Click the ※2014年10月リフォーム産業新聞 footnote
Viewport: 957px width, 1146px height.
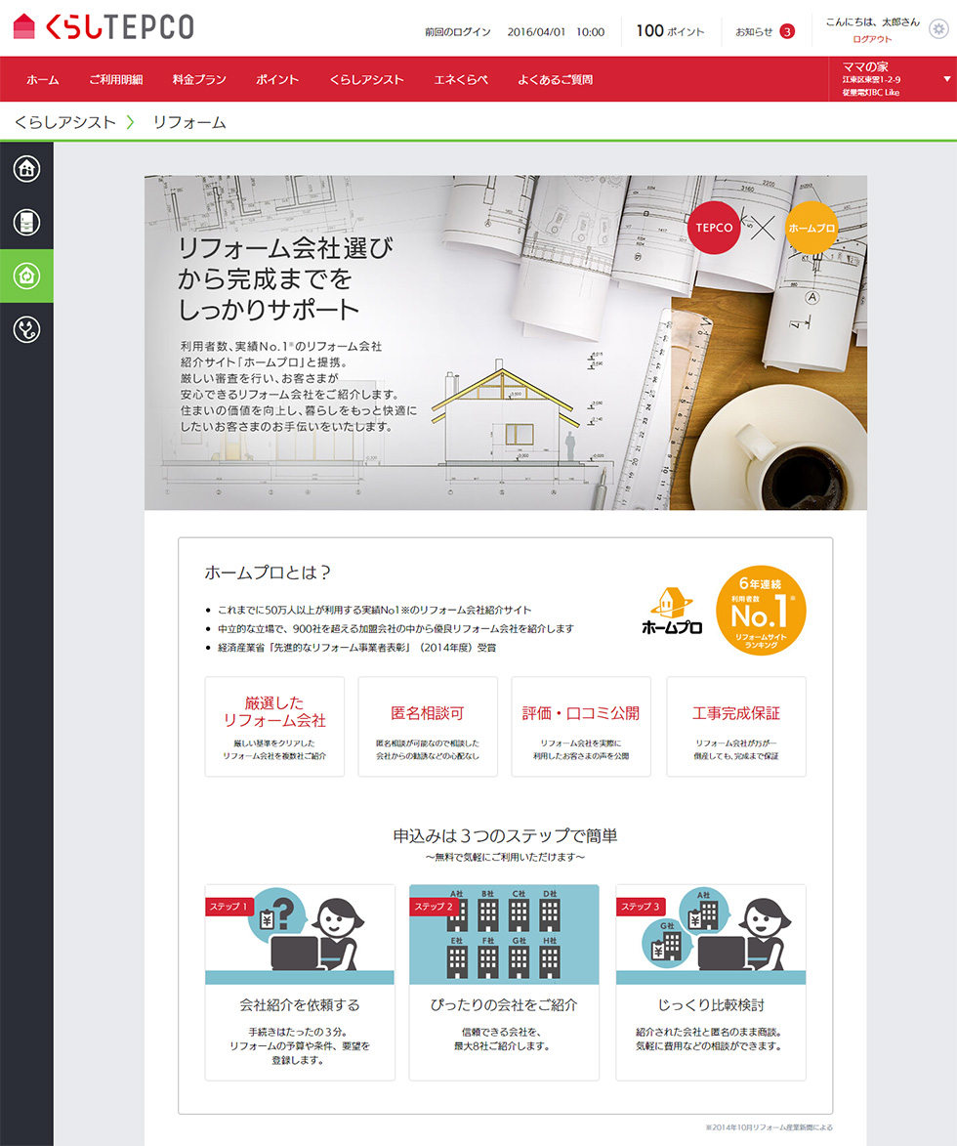pyautogui.click(x=770, y=1127)
